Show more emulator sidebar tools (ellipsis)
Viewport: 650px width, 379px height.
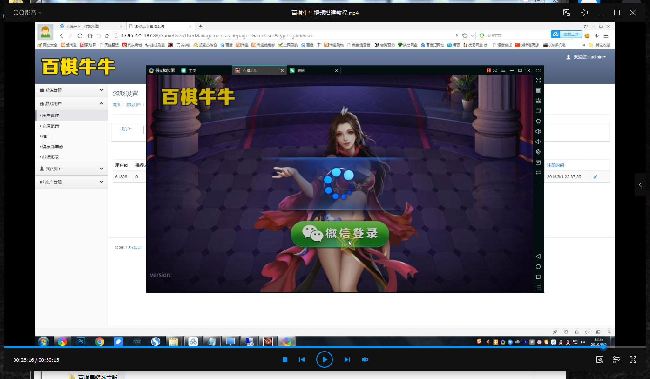tap(538, 183)
